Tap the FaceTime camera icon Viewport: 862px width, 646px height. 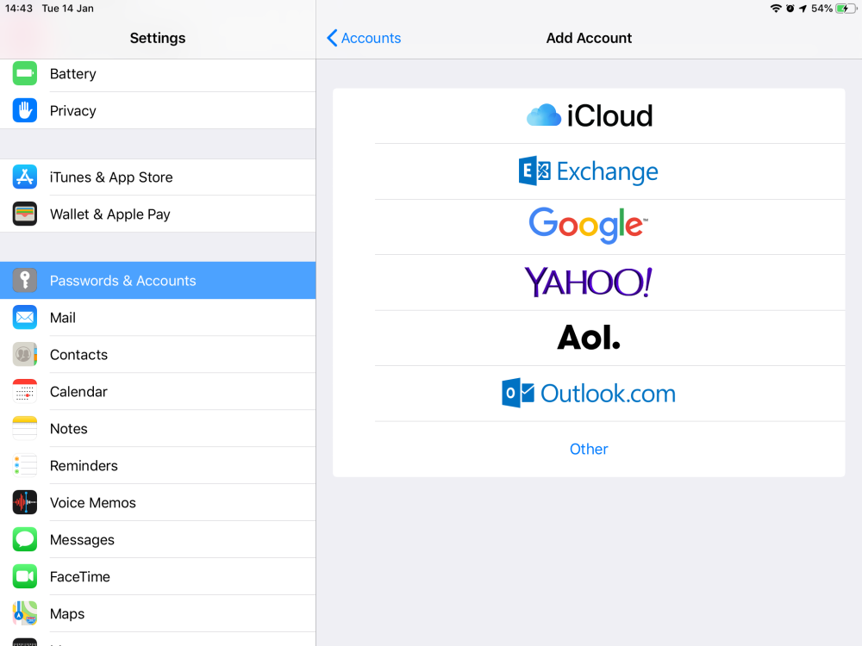click(25, 576)
